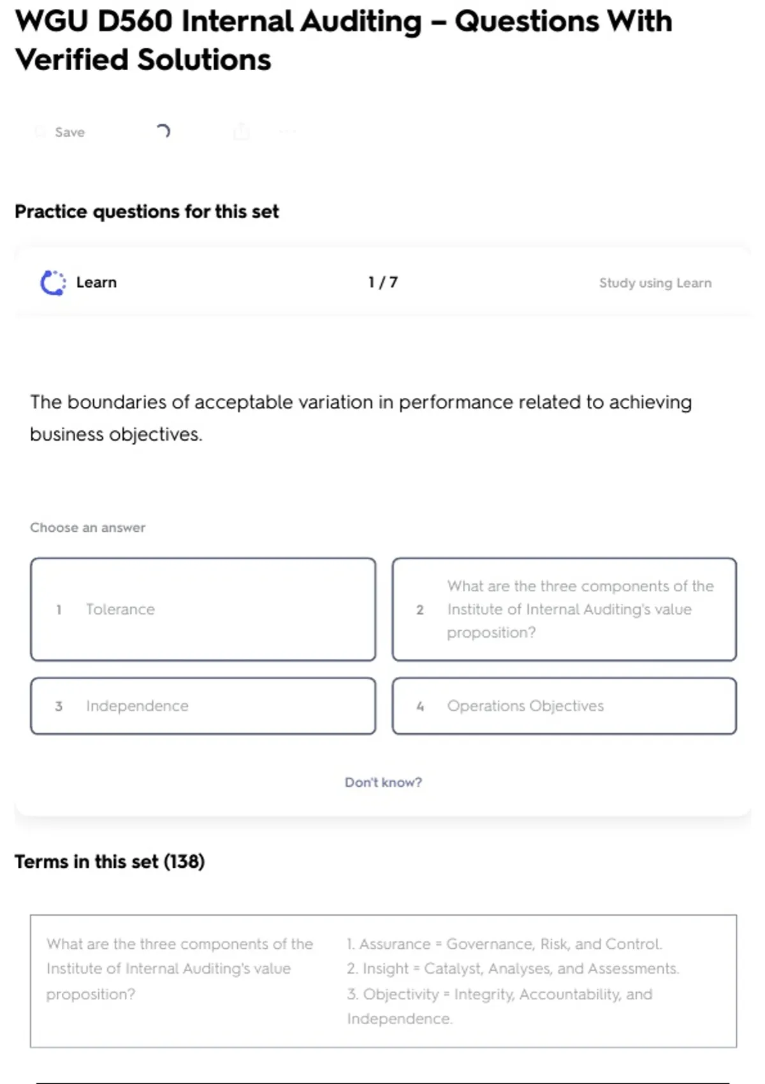Viewport: 765px width, 1084px height.
Task: Click the first term card in the set
Action: (383, 981)
